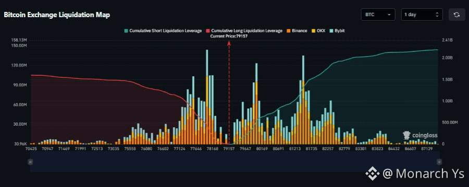The width and height of the screenshot is (469, 187).
Task: Click the 60.00M left axis label
Action: pyautogui.click(x=20, y=105)
